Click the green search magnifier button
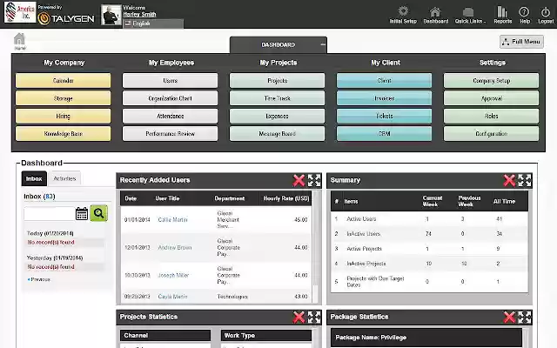This screenshot has width=557, height=348. pos(98,213)
